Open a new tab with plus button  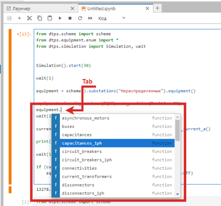(158, 8)
